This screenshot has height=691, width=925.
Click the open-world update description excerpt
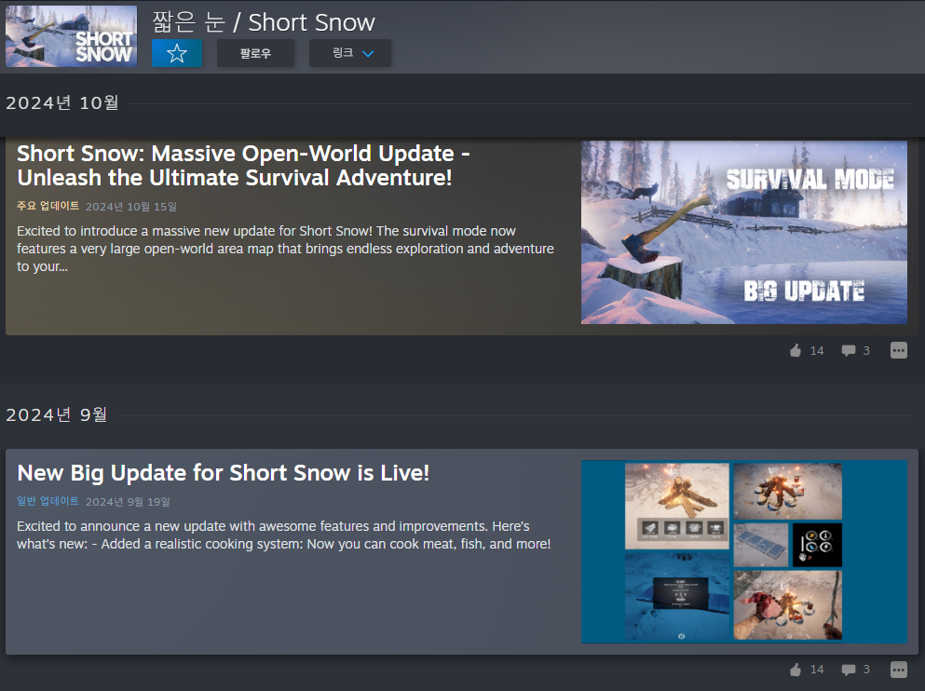(x=286, y=249)
